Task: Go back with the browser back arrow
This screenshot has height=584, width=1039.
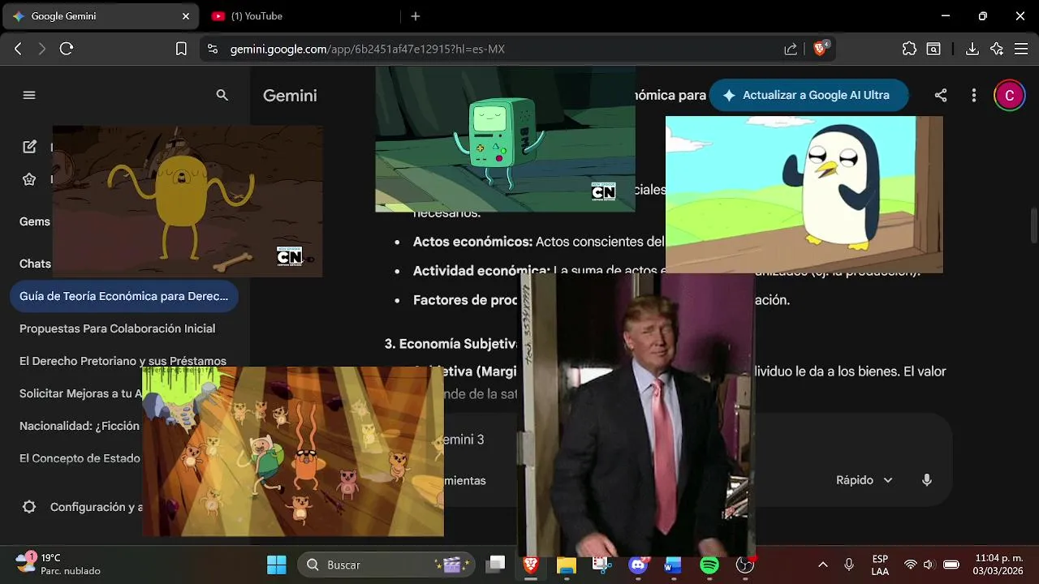Action: coord(18,49)
